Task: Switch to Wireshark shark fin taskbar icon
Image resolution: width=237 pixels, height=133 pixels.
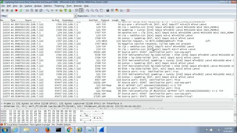Action: (101, 130)
